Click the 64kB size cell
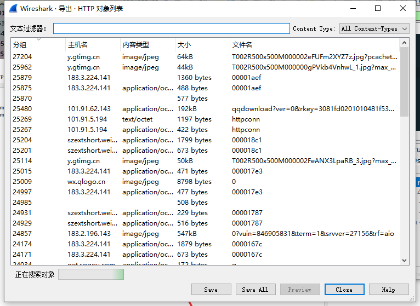The height and width of the screenshot is (306, 420). coord(185,57)
